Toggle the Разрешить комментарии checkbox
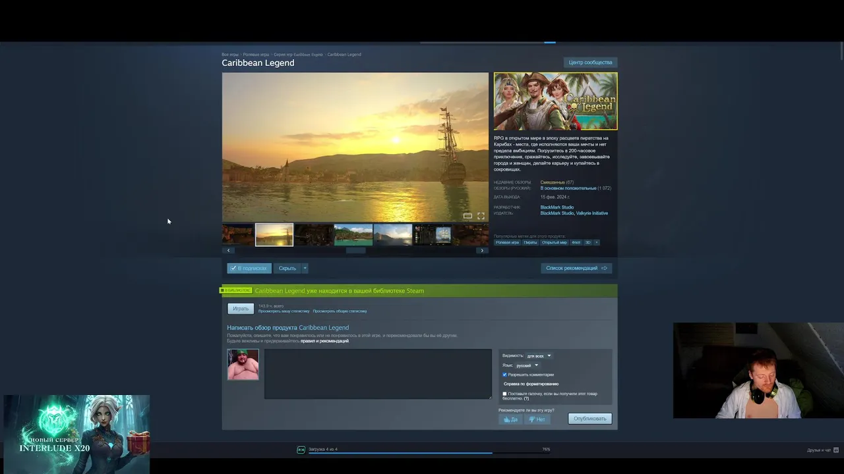 (x=504, y=375)
